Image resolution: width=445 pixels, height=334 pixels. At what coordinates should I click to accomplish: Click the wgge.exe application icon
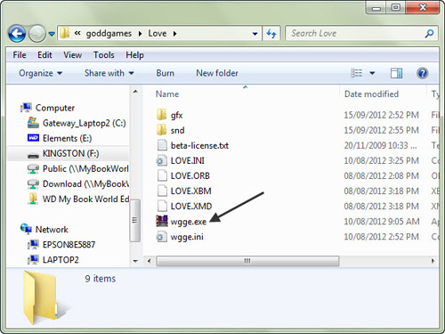pyautogui.click(x=162, y=221)
